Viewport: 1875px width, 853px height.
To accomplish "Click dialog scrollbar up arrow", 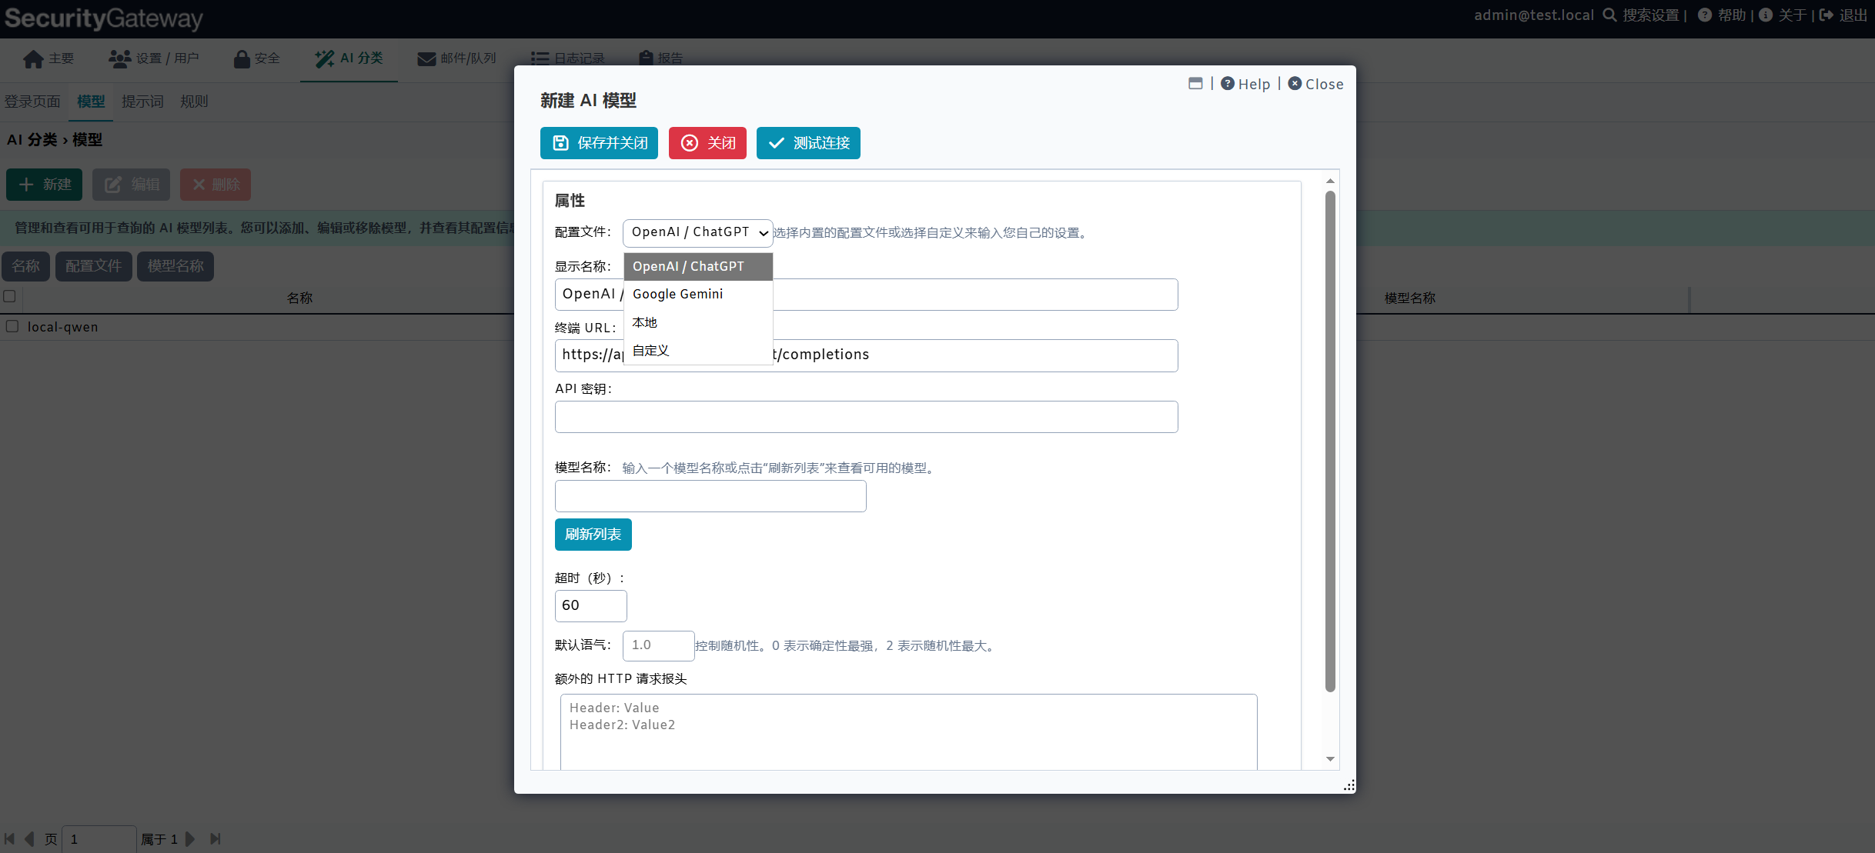I will tap(1330, 182).
